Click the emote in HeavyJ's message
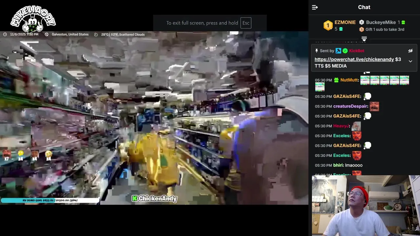 (x=356, y=126)
